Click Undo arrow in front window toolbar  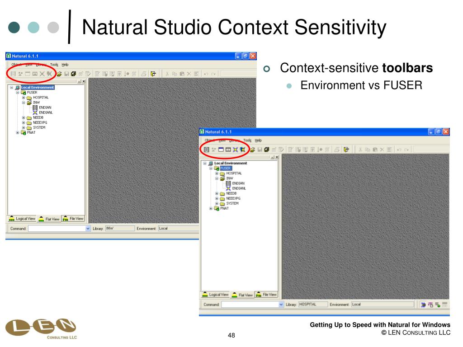click(x=399, y=150)
